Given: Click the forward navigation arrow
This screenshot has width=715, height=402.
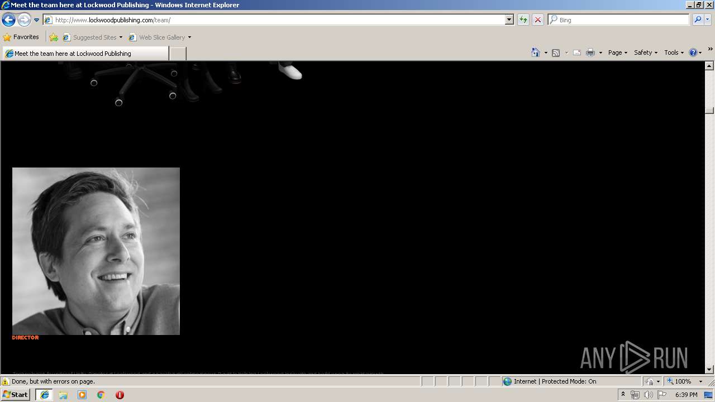Looking at the screenshot, I should [x=24, y=20].
